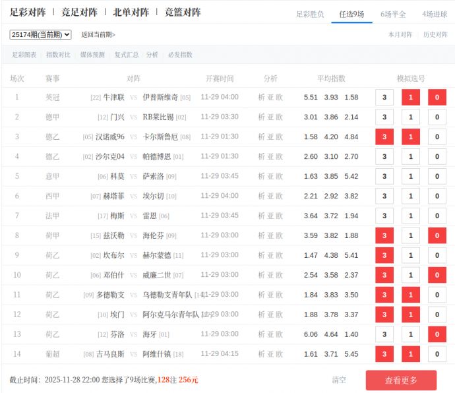Open the 25174期 issue dropdown
Screen dimensions: 455x393
coord(40,34)
